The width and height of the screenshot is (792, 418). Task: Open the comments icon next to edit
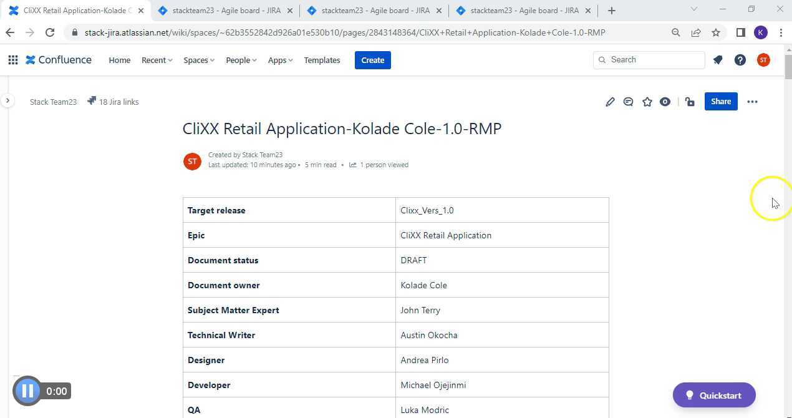point(628,101)
